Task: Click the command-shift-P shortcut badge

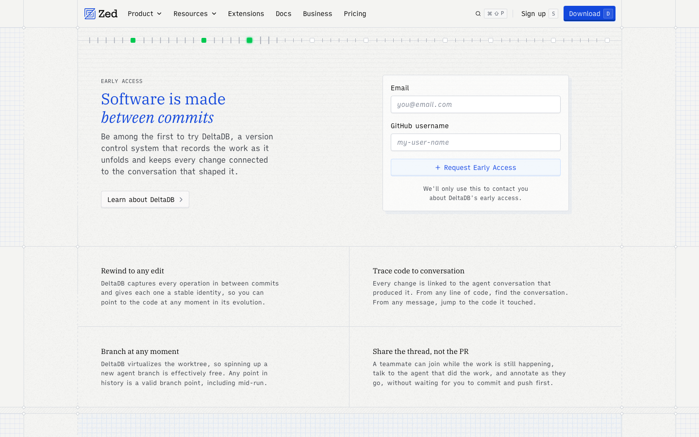Action: [496, 14]
